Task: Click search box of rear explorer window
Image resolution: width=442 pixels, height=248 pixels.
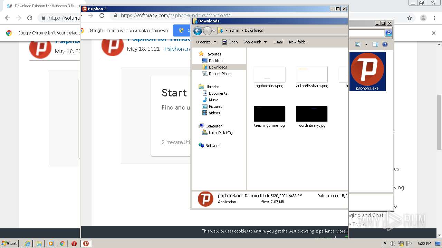Action: (367, 33)
